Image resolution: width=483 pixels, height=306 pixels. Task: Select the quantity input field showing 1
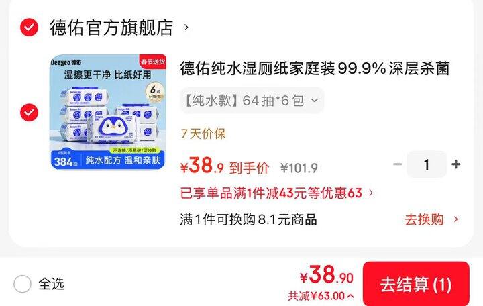pyautogui.click(x=427, y=164)
